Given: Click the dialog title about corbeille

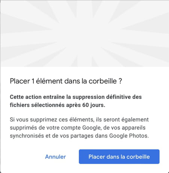Looking at the screenshot, I should (66, 81).
